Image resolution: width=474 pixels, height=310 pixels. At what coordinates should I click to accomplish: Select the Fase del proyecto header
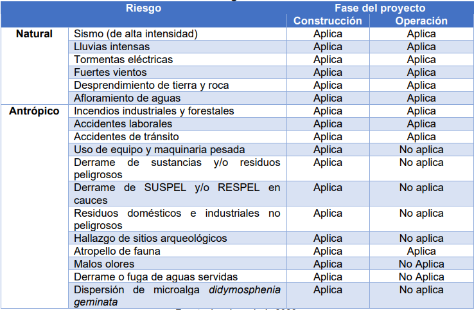point(380,8)
